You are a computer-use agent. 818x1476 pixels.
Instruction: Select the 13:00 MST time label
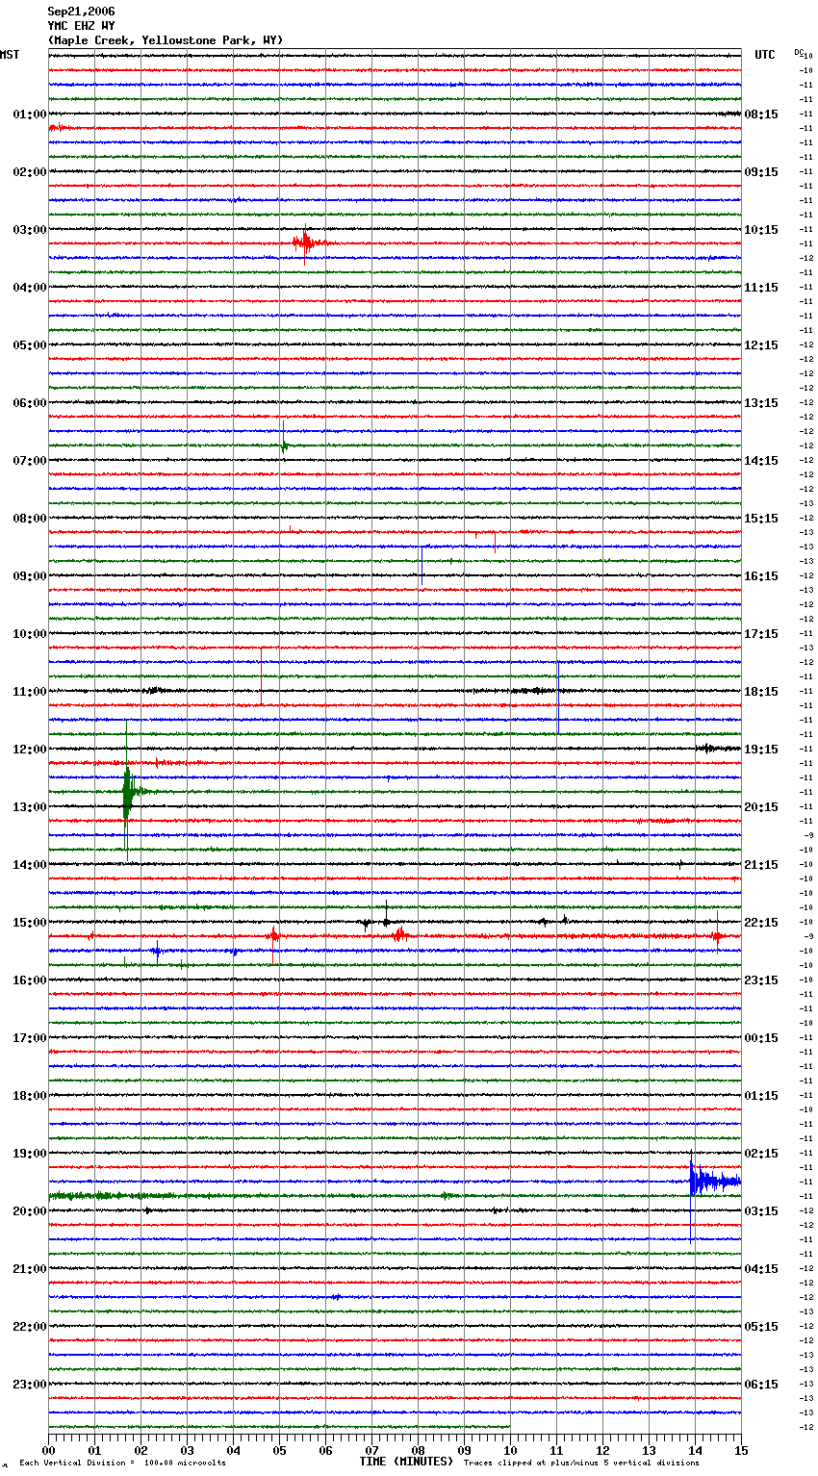[30, 807]
